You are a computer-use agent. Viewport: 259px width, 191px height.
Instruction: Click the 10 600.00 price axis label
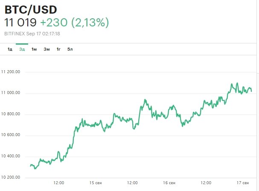tap(11, 135)
